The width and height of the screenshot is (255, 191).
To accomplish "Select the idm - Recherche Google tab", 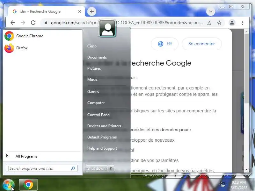I will 46,11.
